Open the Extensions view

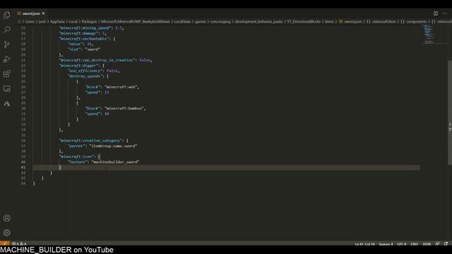click(x=6, y=73)
